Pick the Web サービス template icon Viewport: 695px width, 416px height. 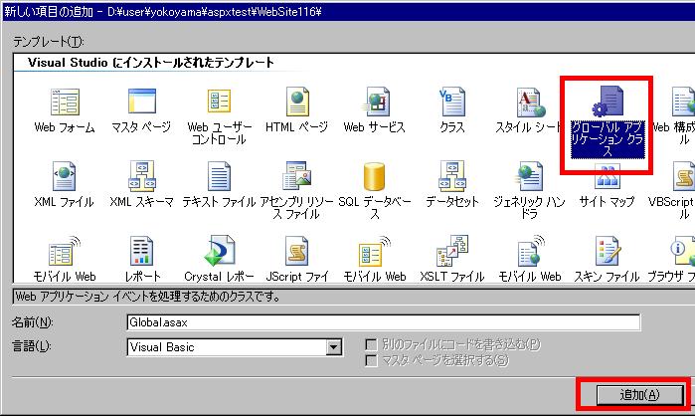(375, 102)
